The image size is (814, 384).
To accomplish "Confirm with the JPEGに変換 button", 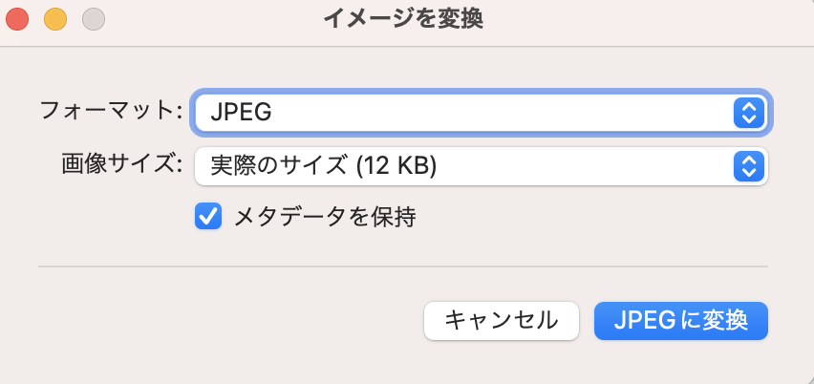I will (681, 320).
